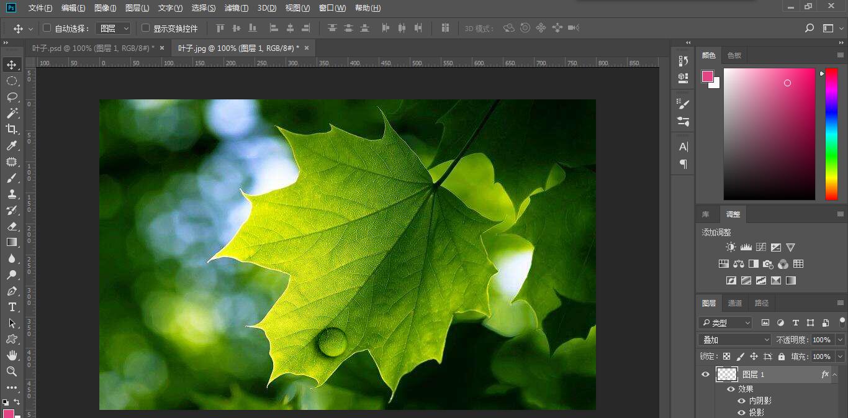Select the Dodge tool

pos(12,275)
